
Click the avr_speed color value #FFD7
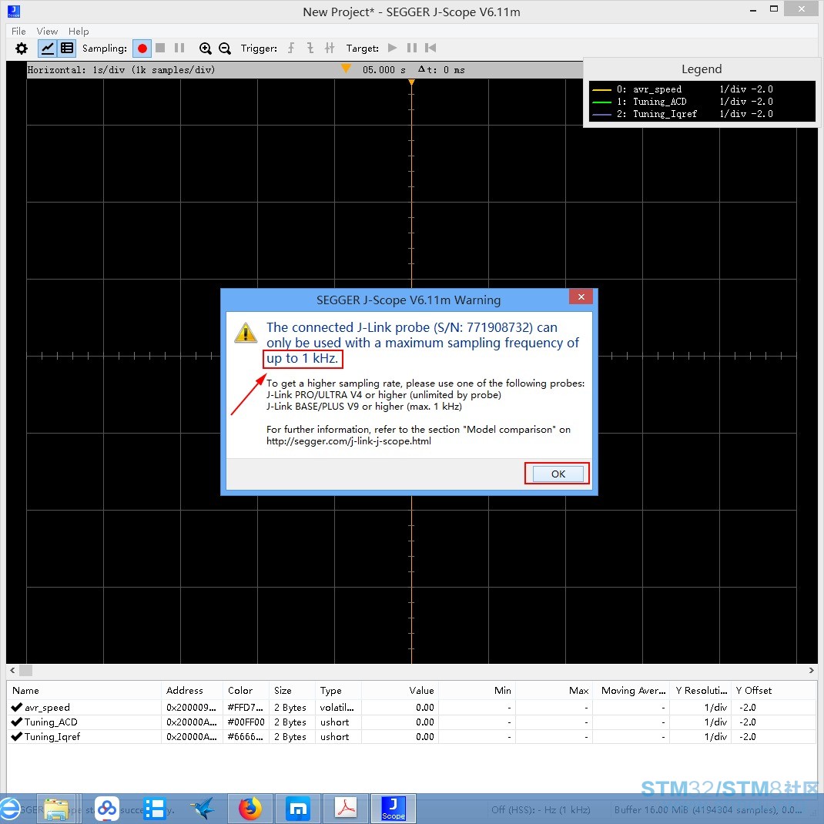point(245,708)
